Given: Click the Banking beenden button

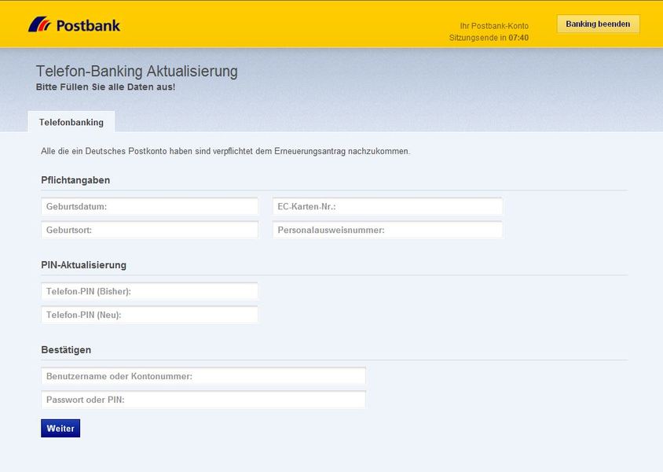Looking at the screenshot, I should pos(598,24).
